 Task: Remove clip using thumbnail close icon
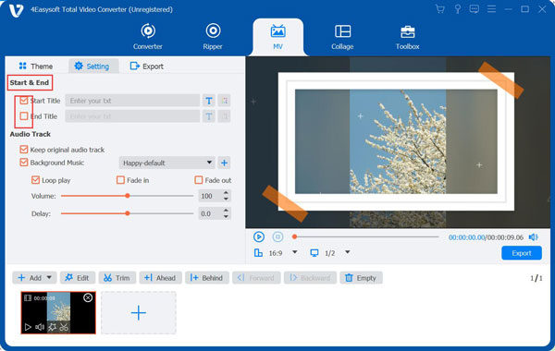click(x=88, y=298)
